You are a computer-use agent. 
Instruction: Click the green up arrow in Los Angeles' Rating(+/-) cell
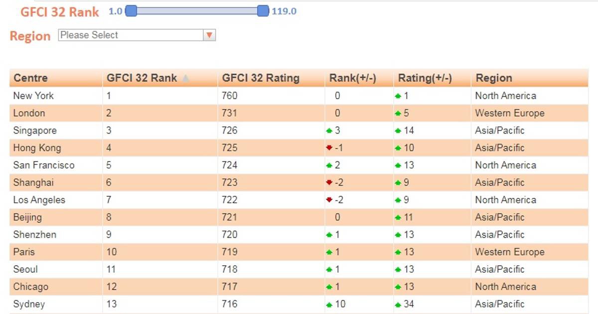coord(398,200)
